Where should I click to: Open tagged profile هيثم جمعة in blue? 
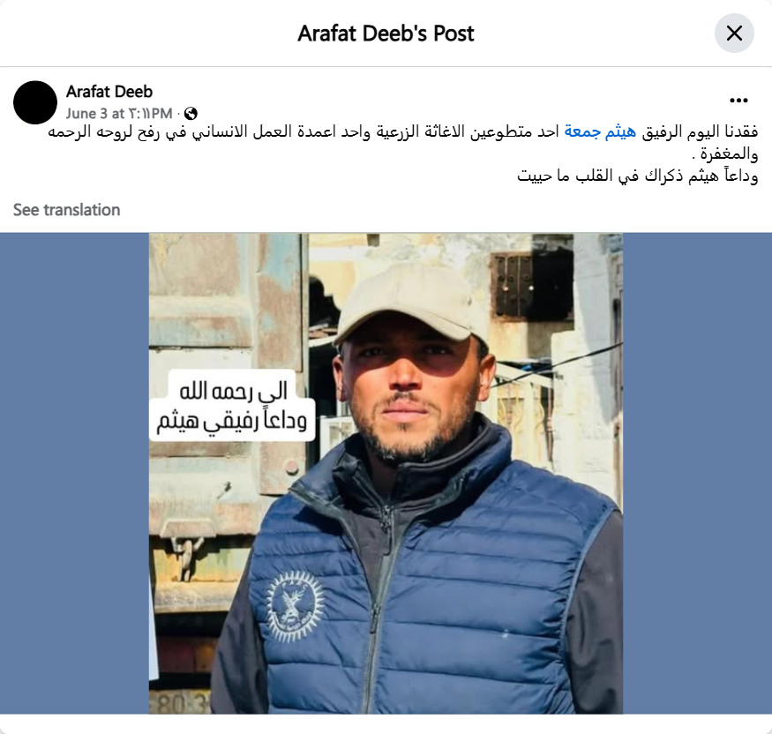click(600, 131)
